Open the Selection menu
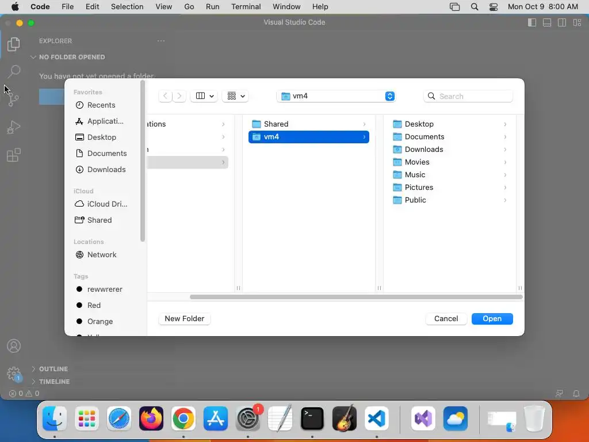The height and width of the screenshot is (442, 589). [x=127, y=7]
